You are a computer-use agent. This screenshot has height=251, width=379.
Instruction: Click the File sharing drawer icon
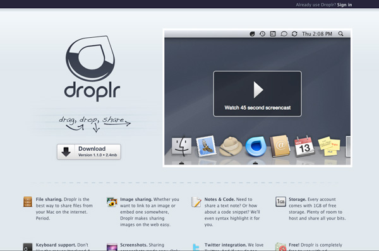[x=28, y=202]
